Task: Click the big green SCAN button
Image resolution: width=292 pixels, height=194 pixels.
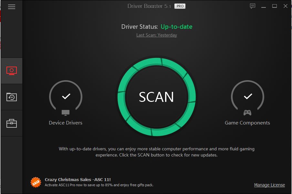Action: 156,97
